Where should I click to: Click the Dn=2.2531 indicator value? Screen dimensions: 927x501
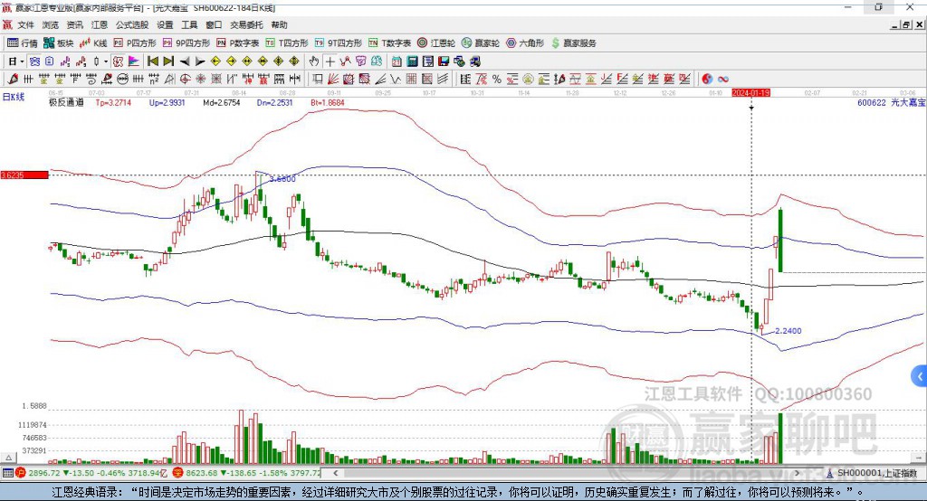point(275,102)
